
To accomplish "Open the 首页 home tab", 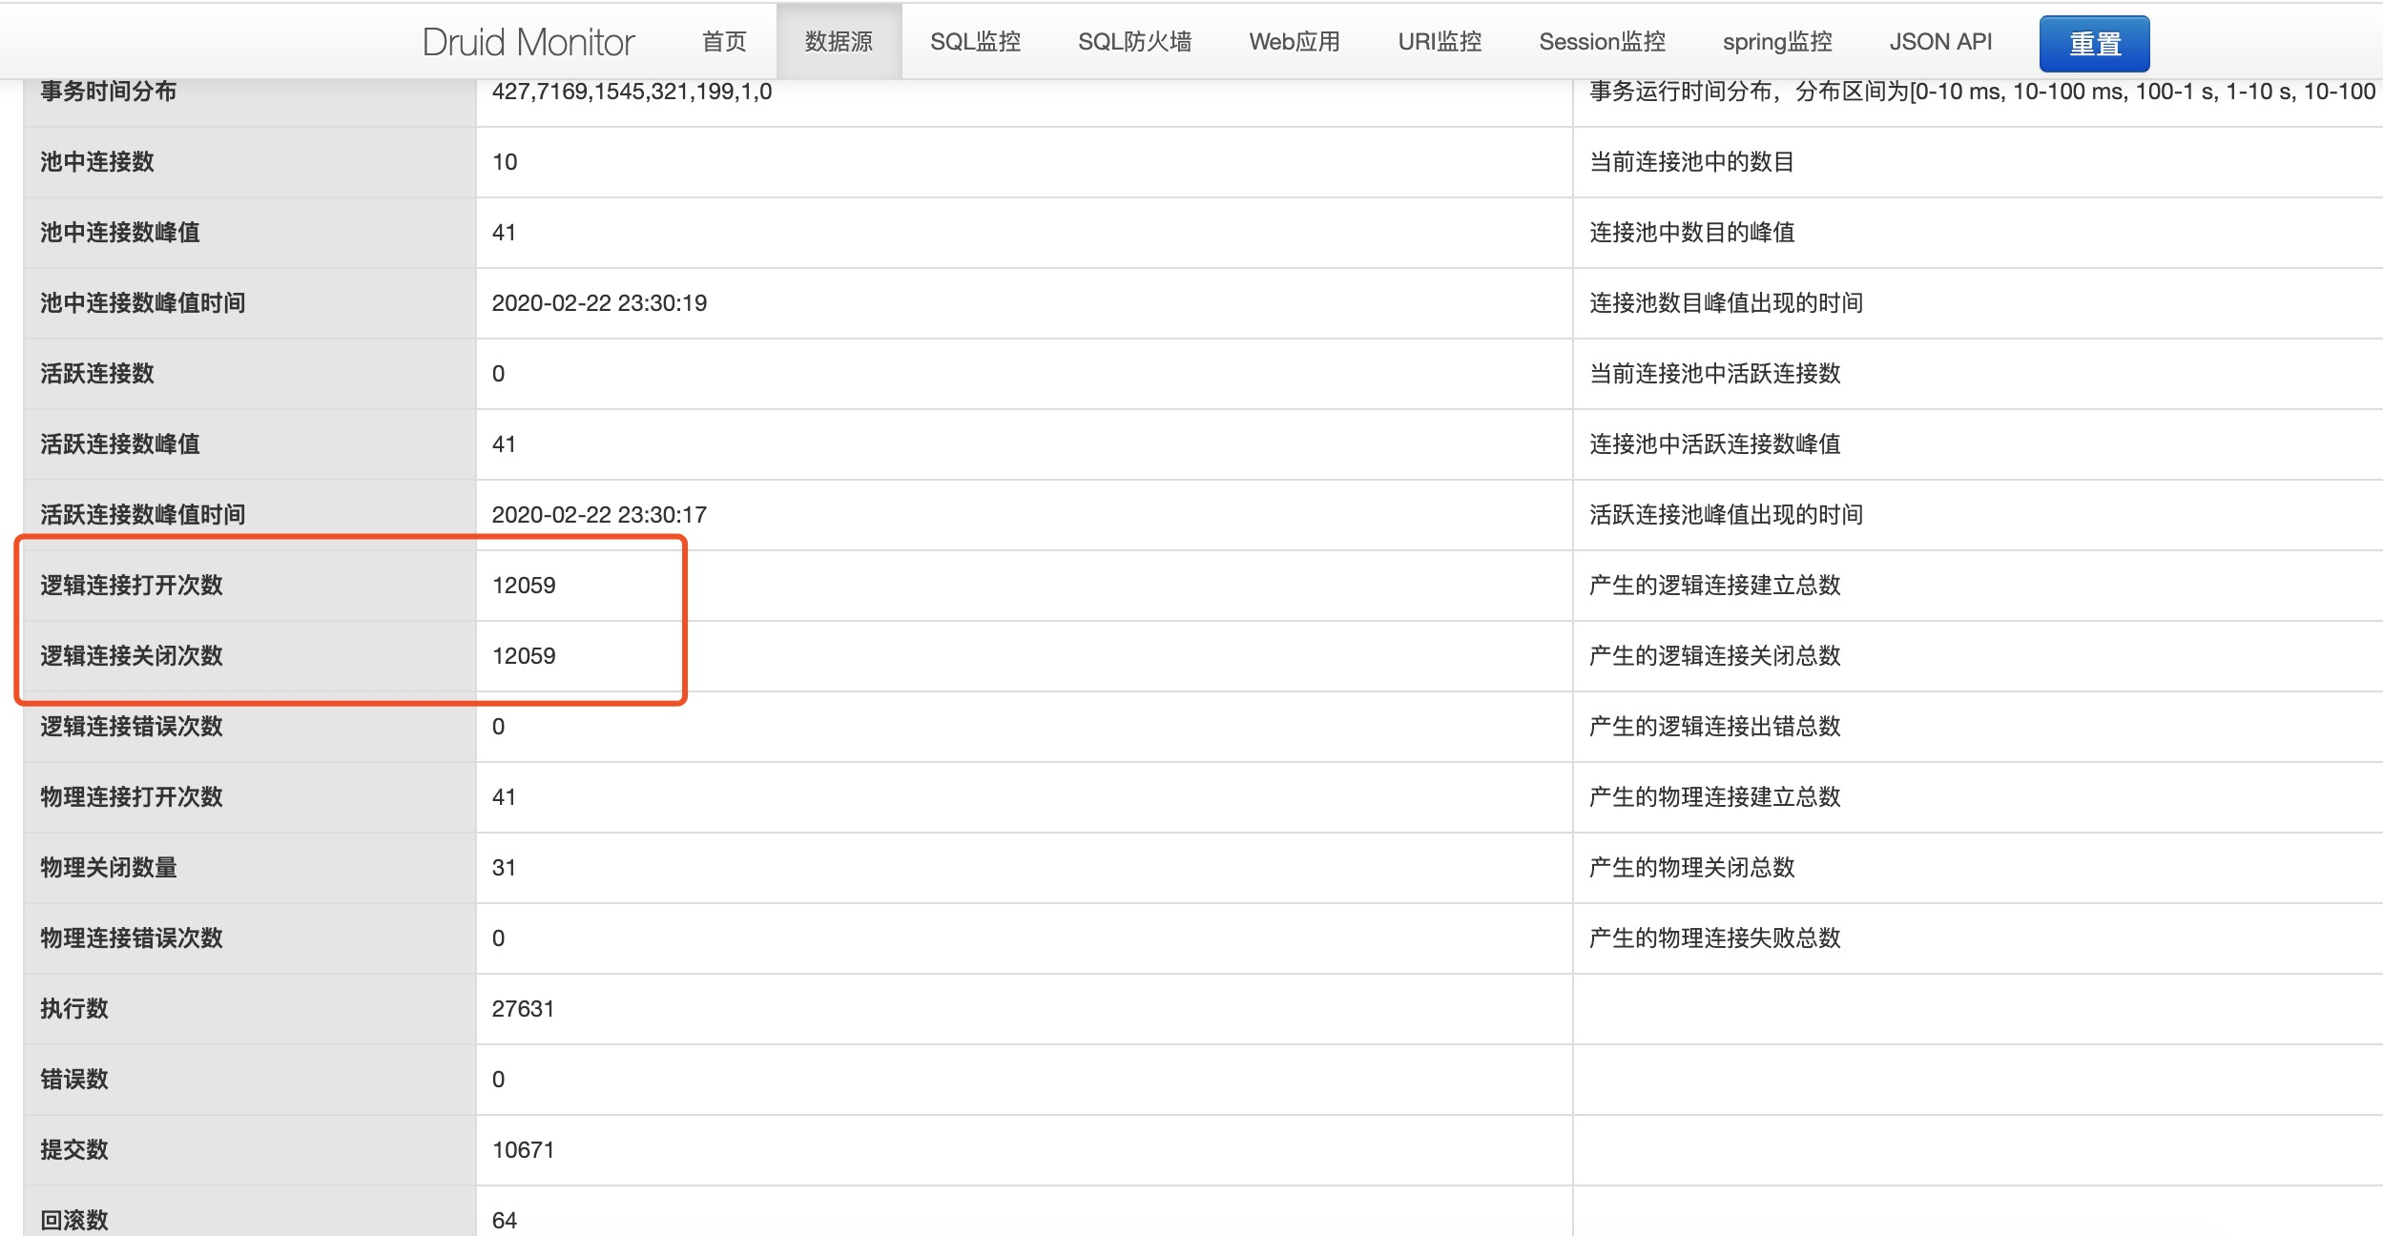I will (x=724, y=42).
